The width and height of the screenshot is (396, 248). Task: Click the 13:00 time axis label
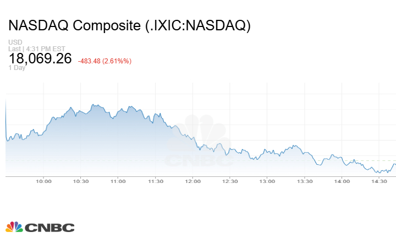pos(267,181)
